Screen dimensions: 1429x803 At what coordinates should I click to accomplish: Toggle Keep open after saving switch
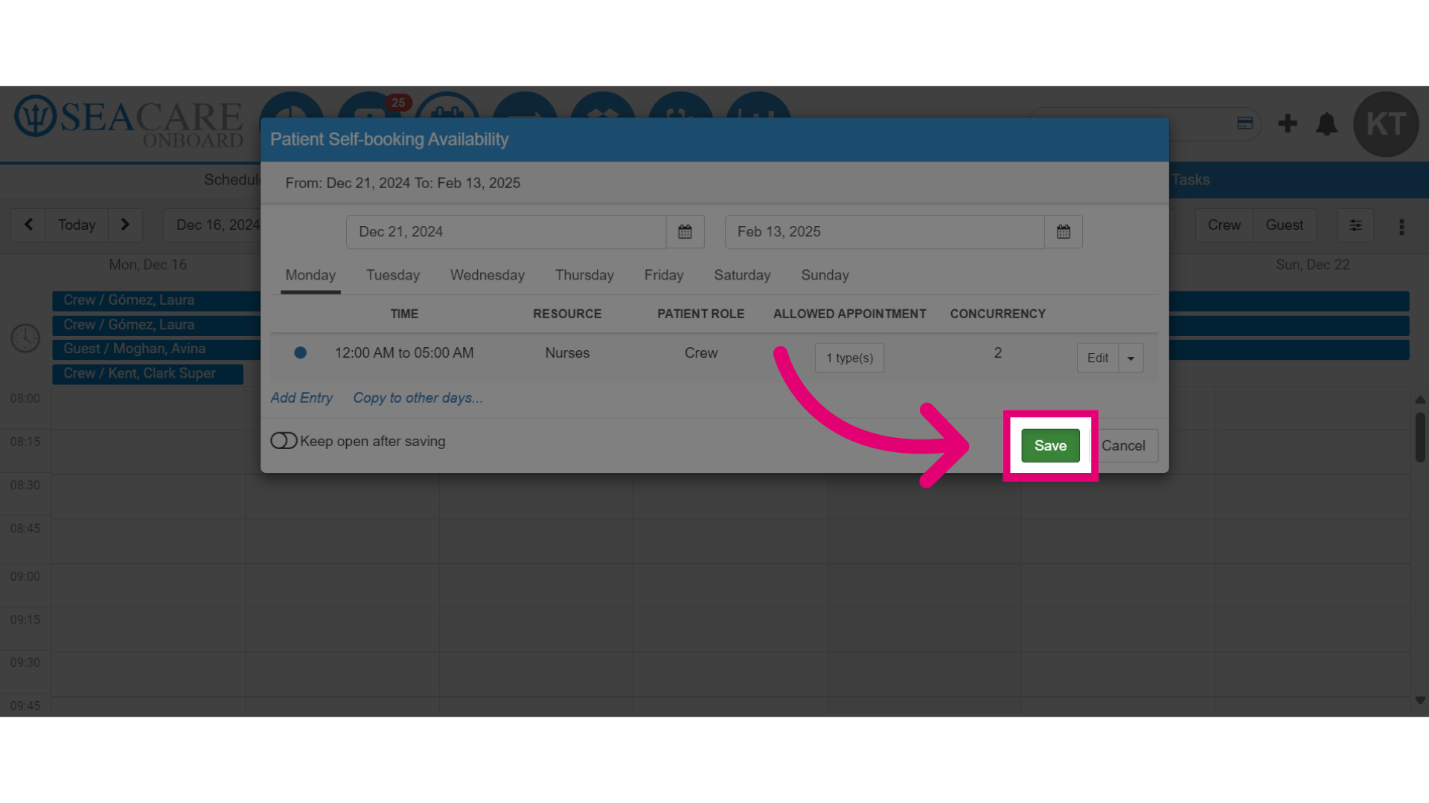(284, 441)
